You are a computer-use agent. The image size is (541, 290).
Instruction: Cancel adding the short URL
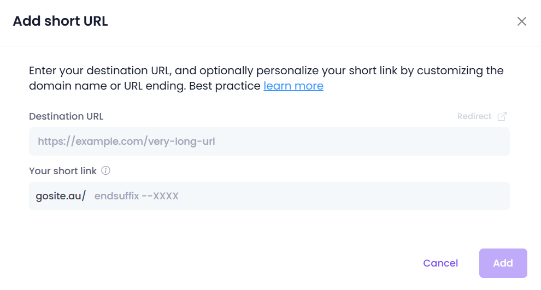pos(440,263)
